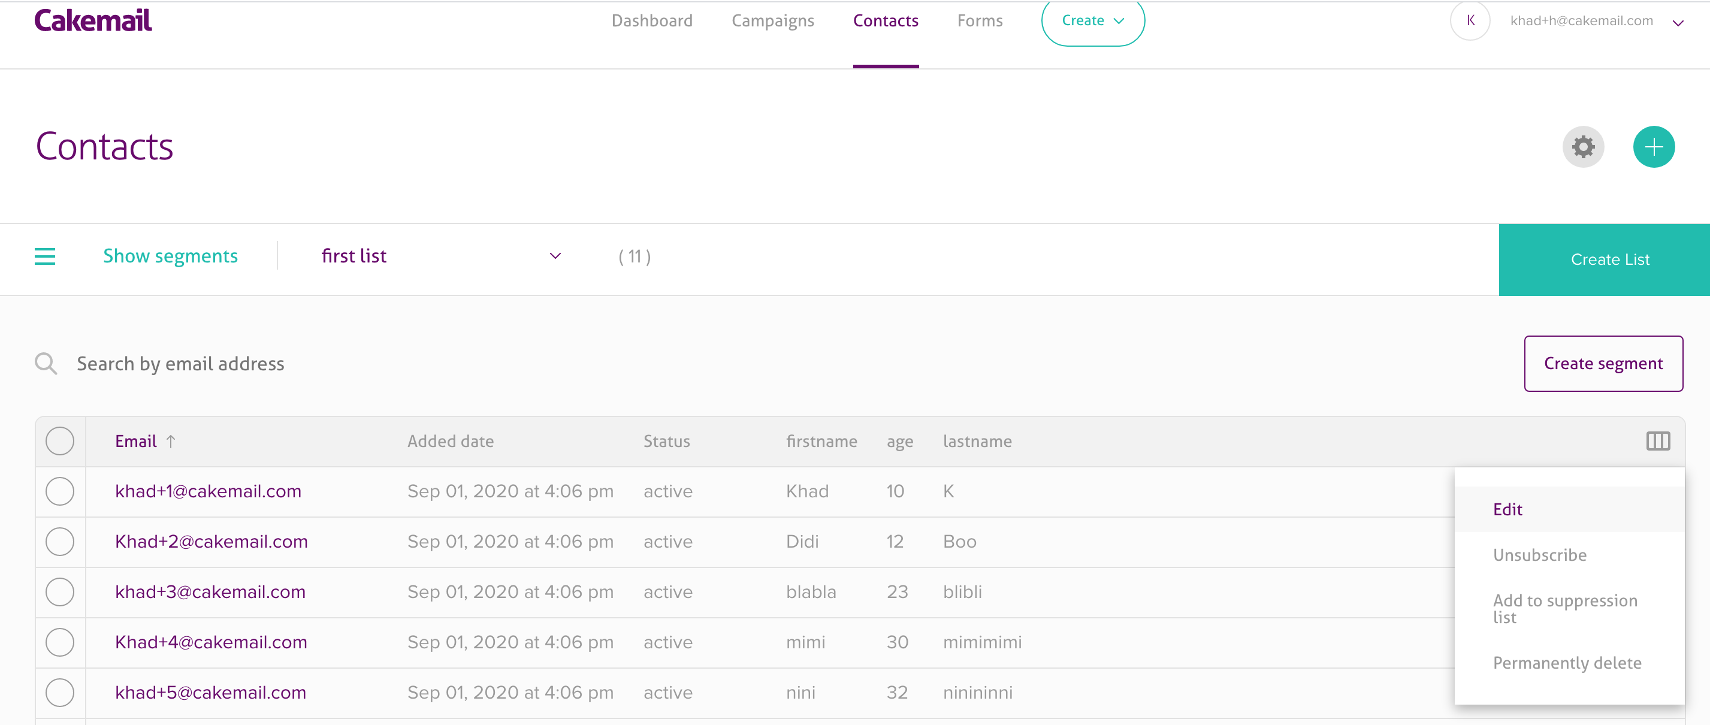Screen dimensions: 1710x725
Task: Click the green plus add button
Action: (1653, 147)
